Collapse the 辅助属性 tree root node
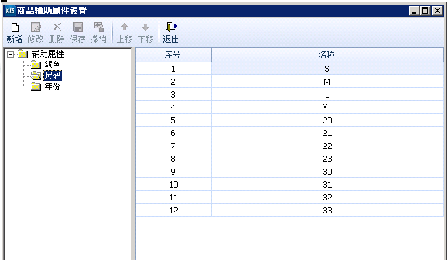The height and width of the screenshot is (260, 447). click(10, 54)
